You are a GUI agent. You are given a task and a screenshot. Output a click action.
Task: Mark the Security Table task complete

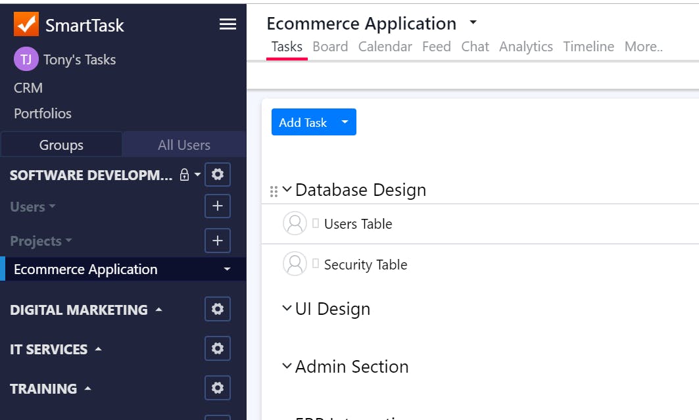(x=316, y=264)
